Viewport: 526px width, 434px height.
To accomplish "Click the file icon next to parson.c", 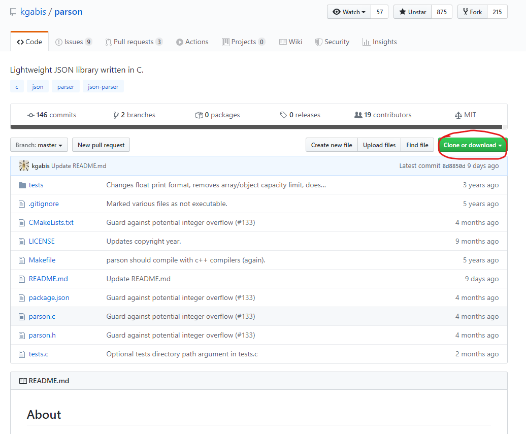I will click(22, 317).
